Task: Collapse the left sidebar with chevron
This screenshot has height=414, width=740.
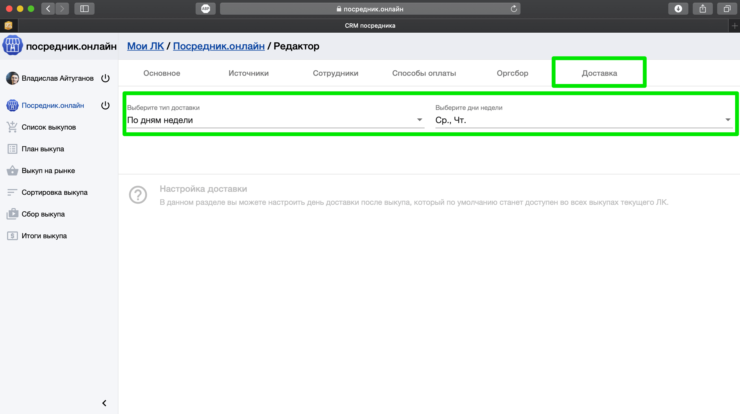Action: (x=104, y=403)
